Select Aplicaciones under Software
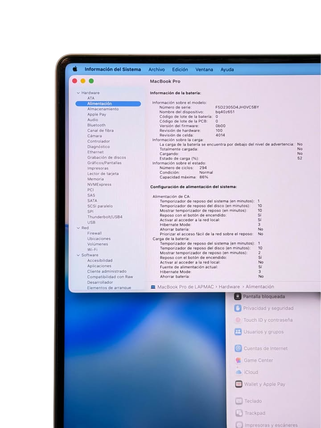This screenshot has width=321, height=428. coord(99,266)
